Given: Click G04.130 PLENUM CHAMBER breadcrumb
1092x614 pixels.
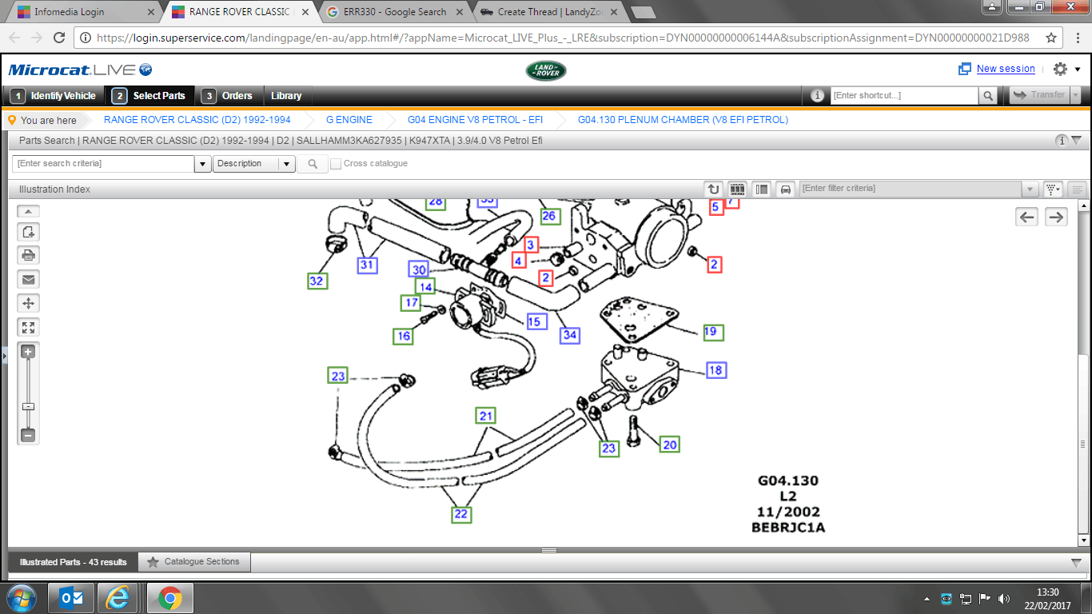Looking at the screenshot, I should click(683, 120).
